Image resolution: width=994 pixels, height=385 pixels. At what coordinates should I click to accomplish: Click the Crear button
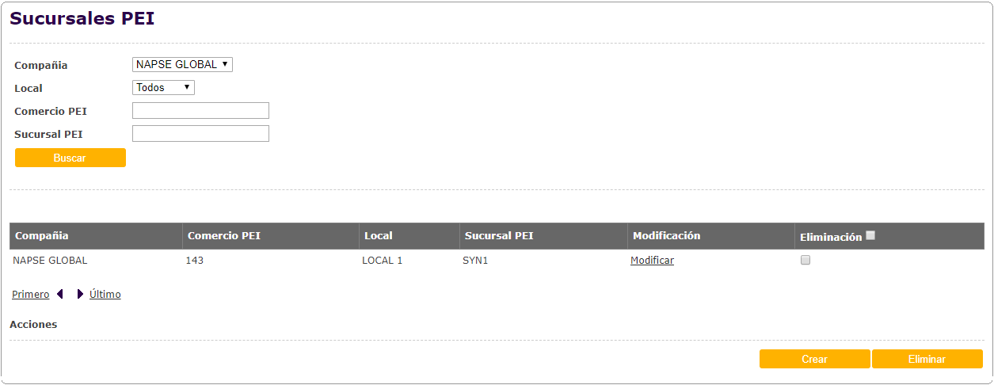pos(814,359)
